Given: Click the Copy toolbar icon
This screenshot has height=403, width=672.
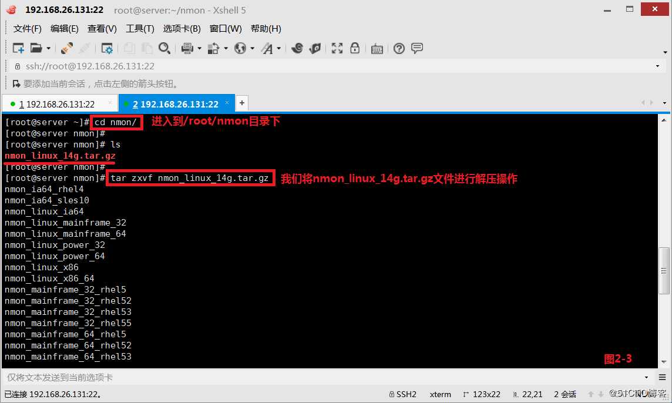Looking at the screenshot, I should (129, 48).
